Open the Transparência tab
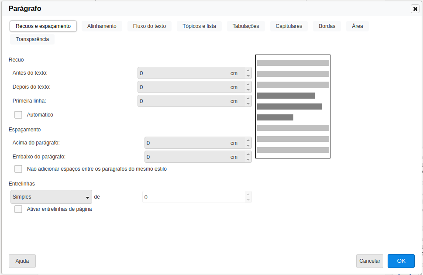The width and height of the screenshot is (423, 275). point(32,39)
